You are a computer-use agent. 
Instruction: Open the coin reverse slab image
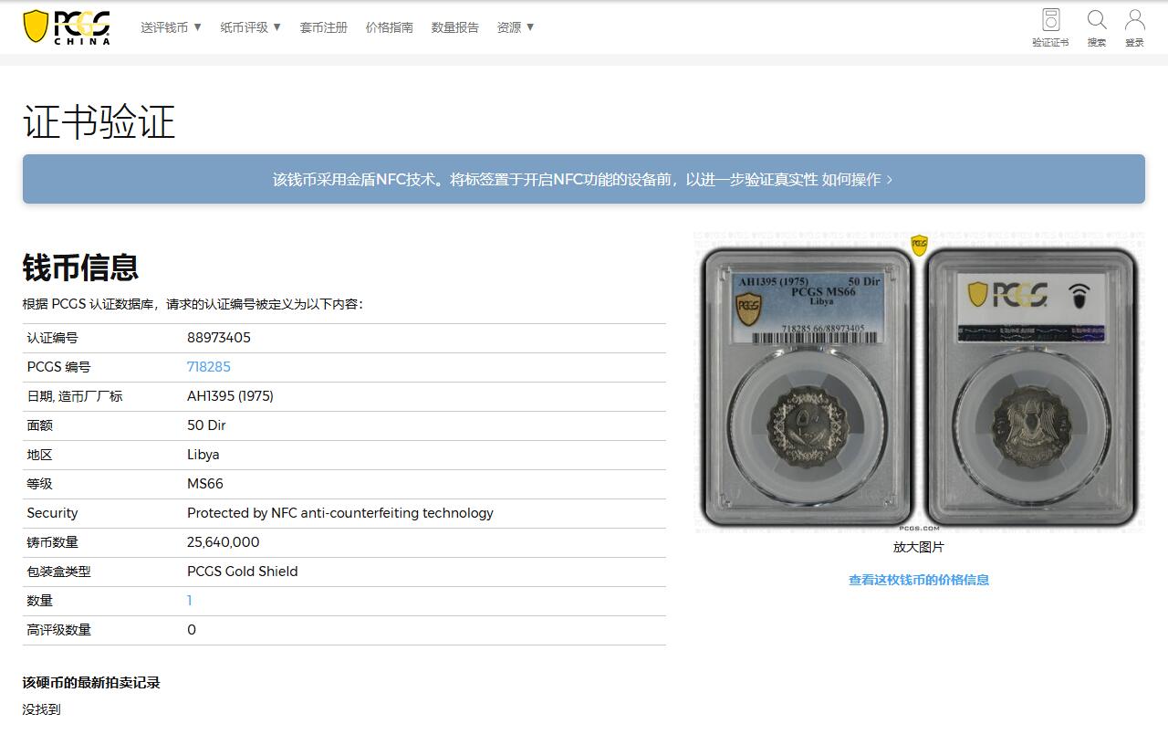tap(1032, 387)
